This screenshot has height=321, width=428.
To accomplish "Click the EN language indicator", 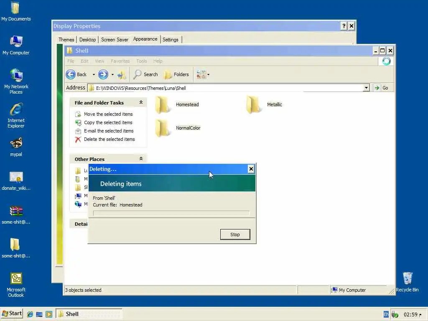I will click(386, 314).
